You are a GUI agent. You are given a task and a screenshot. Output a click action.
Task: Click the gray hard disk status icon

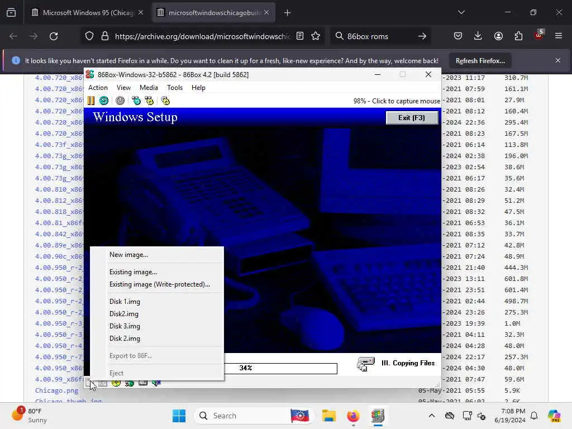click(143, 383)
